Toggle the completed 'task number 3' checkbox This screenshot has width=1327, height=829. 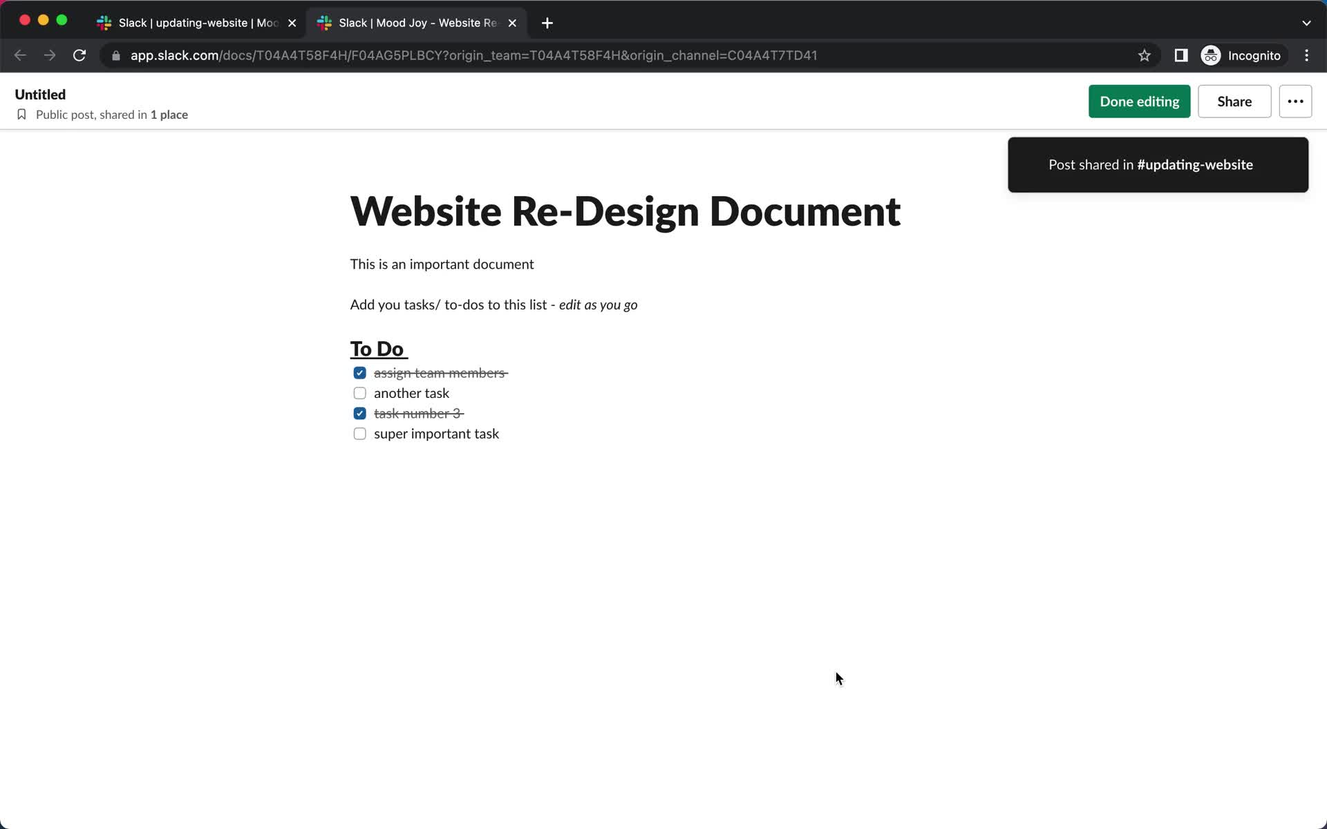tap(360, 412)
